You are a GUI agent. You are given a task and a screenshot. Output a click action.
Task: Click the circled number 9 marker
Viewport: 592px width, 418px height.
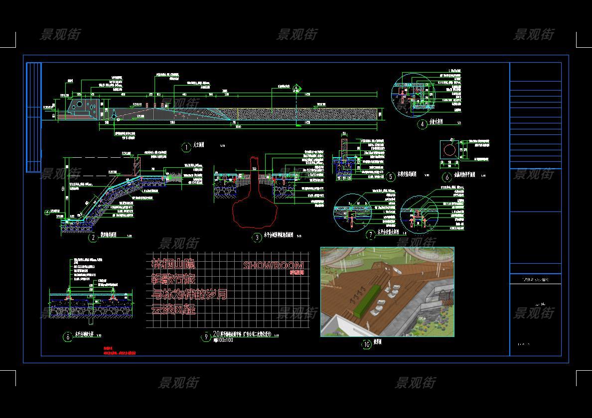[x=206, y=337]
